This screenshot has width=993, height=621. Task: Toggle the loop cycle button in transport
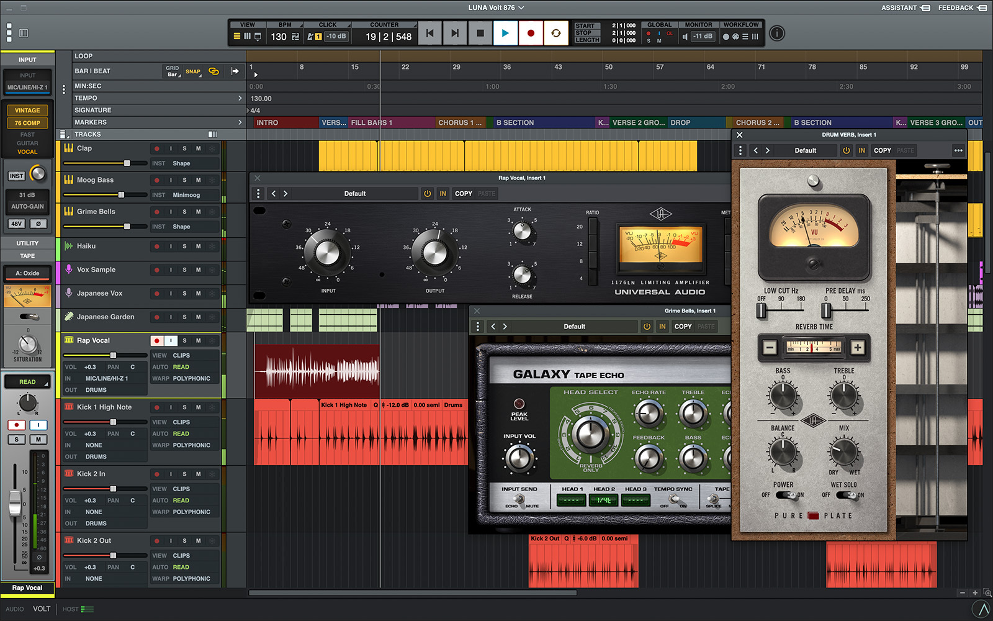coord(555,34)
